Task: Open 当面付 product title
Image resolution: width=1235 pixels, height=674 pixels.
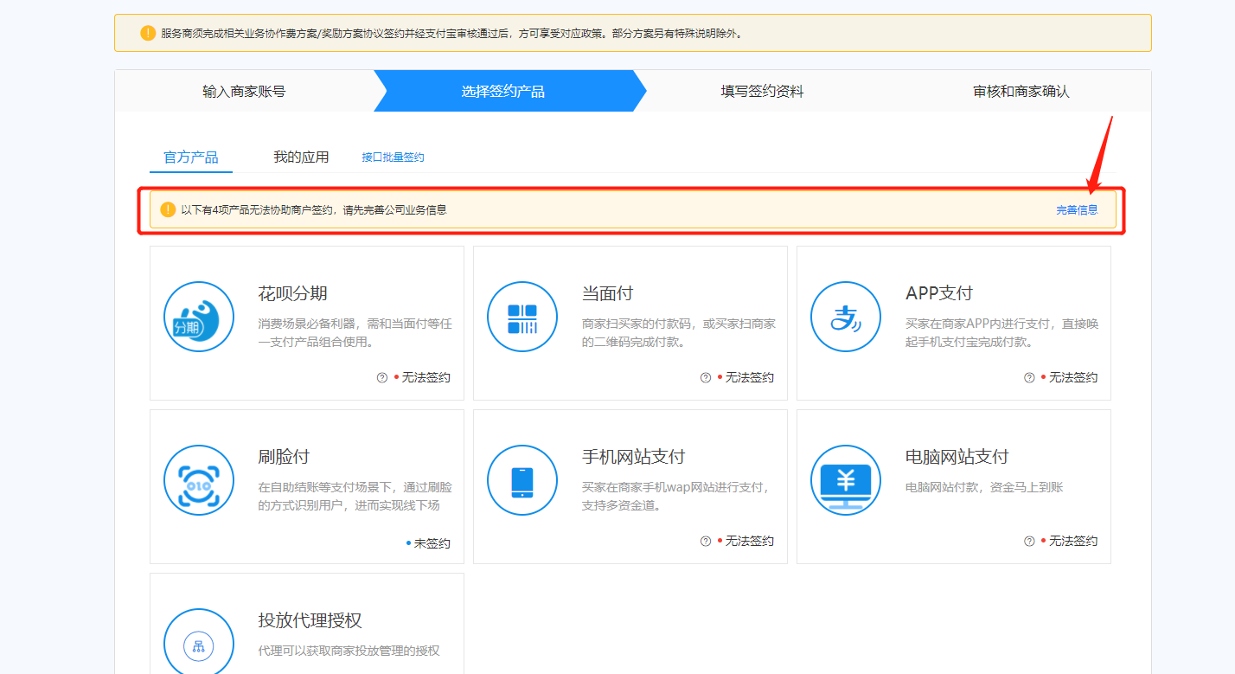Action: point(607,293)
